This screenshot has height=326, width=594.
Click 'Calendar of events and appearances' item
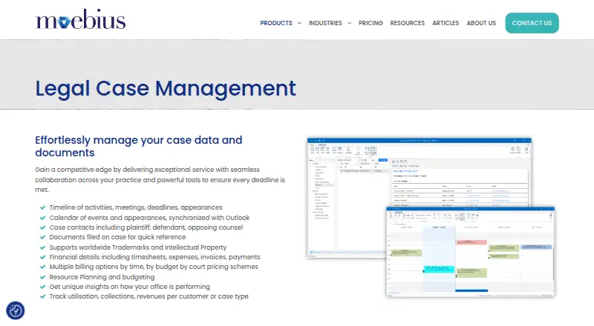[x=149, y=218]
